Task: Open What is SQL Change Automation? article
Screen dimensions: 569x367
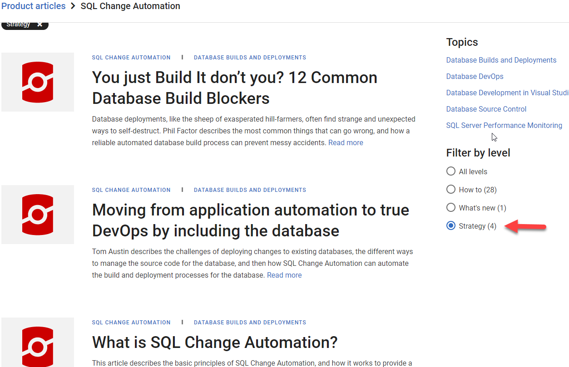Action: tap(214, 343)
